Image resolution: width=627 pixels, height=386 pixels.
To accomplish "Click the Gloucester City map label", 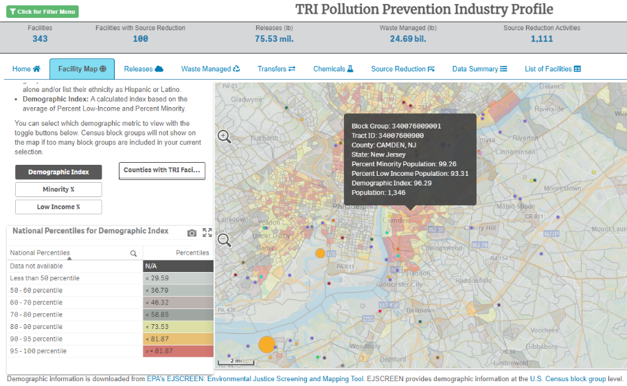I will point(399,284).
